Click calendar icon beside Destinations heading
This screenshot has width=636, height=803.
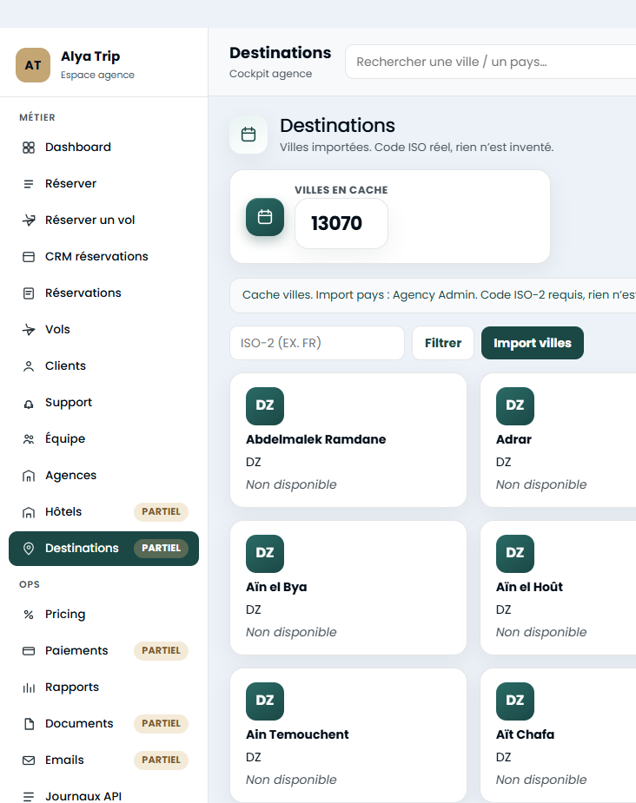248,135
